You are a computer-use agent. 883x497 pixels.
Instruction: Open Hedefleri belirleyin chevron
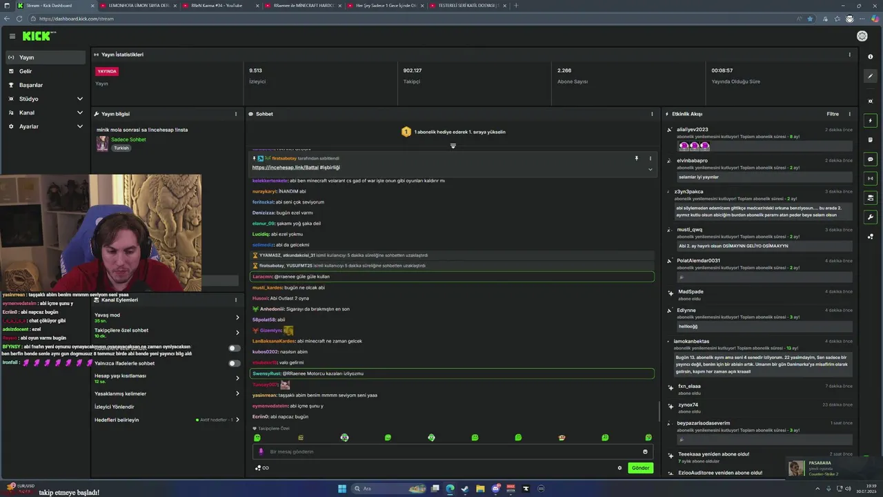(x=238, y=420)
